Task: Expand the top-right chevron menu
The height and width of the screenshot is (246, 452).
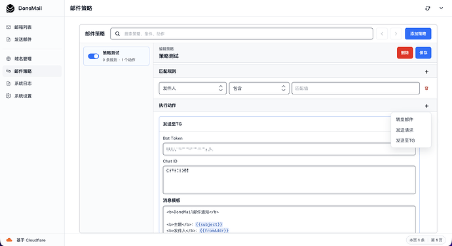Action: pyautogui.click(x=441, y=8)
